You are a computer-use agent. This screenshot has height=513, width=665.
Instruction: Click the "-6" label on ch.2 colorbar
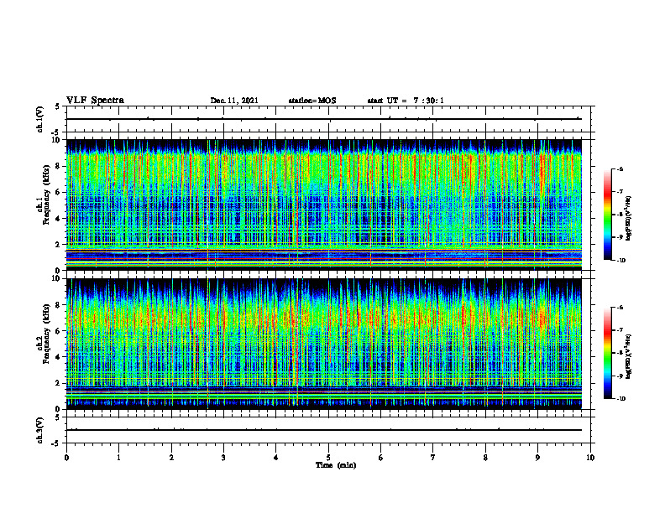pyautogui.click(x=620, y=308)
